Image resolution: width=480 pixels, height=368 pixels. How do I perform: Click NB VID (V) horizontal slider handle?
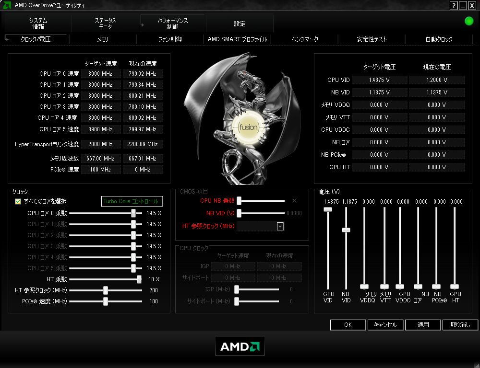[x=239, y=213]
